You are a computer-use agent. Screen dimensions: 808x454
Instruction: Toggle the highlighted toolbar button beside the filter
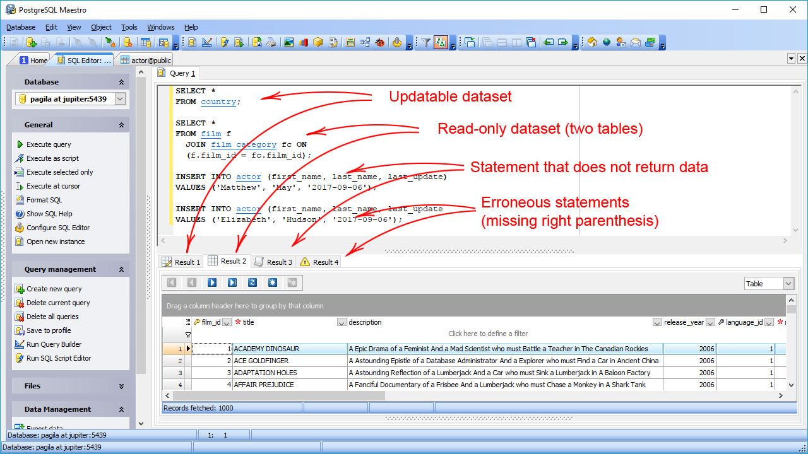coord(441,43)
